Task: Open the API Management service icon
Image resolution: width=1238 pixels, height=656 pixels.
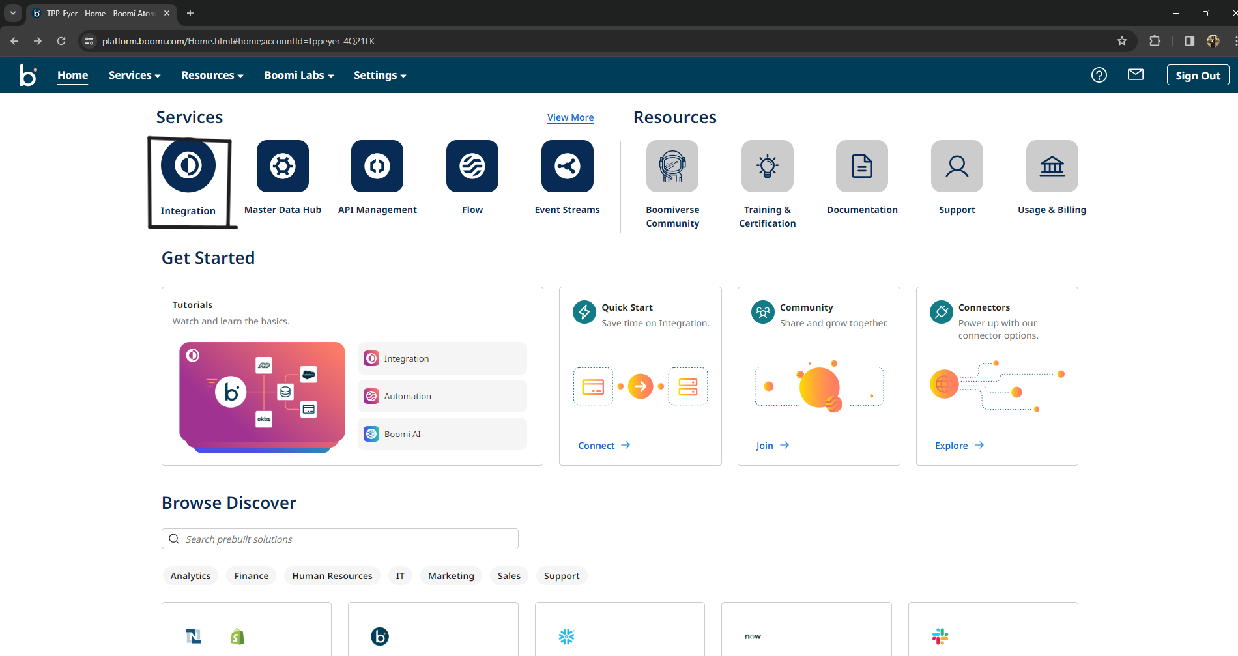Action: 377,165
